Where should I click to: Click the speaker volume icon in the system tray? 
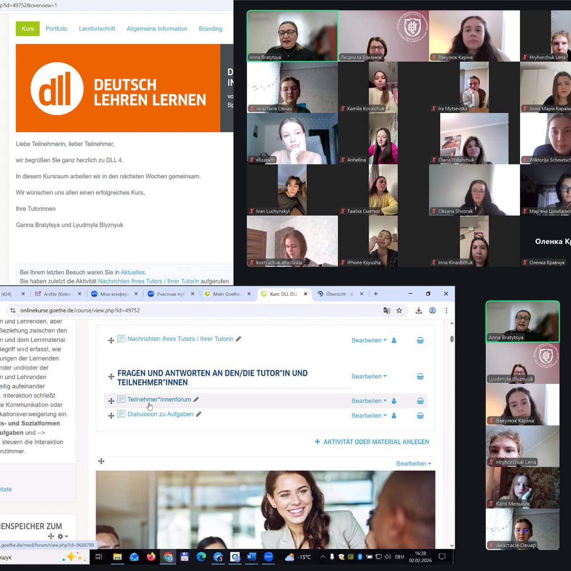tap(387, 557)
